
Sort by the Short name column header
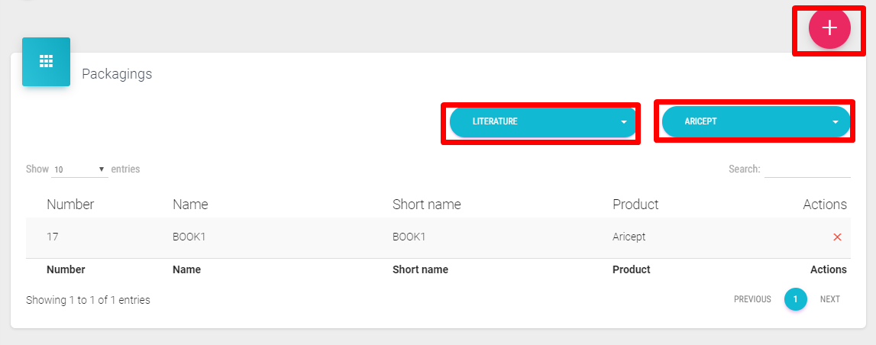pos(426,205)
